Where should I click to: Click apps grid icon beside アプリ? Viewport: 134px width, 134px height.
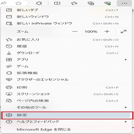pos(9,60)
